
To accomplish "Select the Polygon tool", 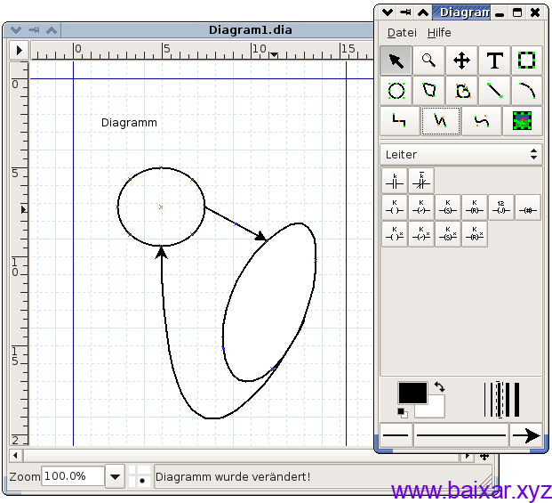I will pyautogui.click(x=428, y=91).
